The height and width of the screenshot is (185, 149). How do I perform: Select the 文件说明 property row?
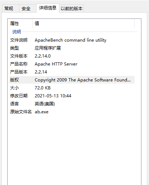point(72,40)
